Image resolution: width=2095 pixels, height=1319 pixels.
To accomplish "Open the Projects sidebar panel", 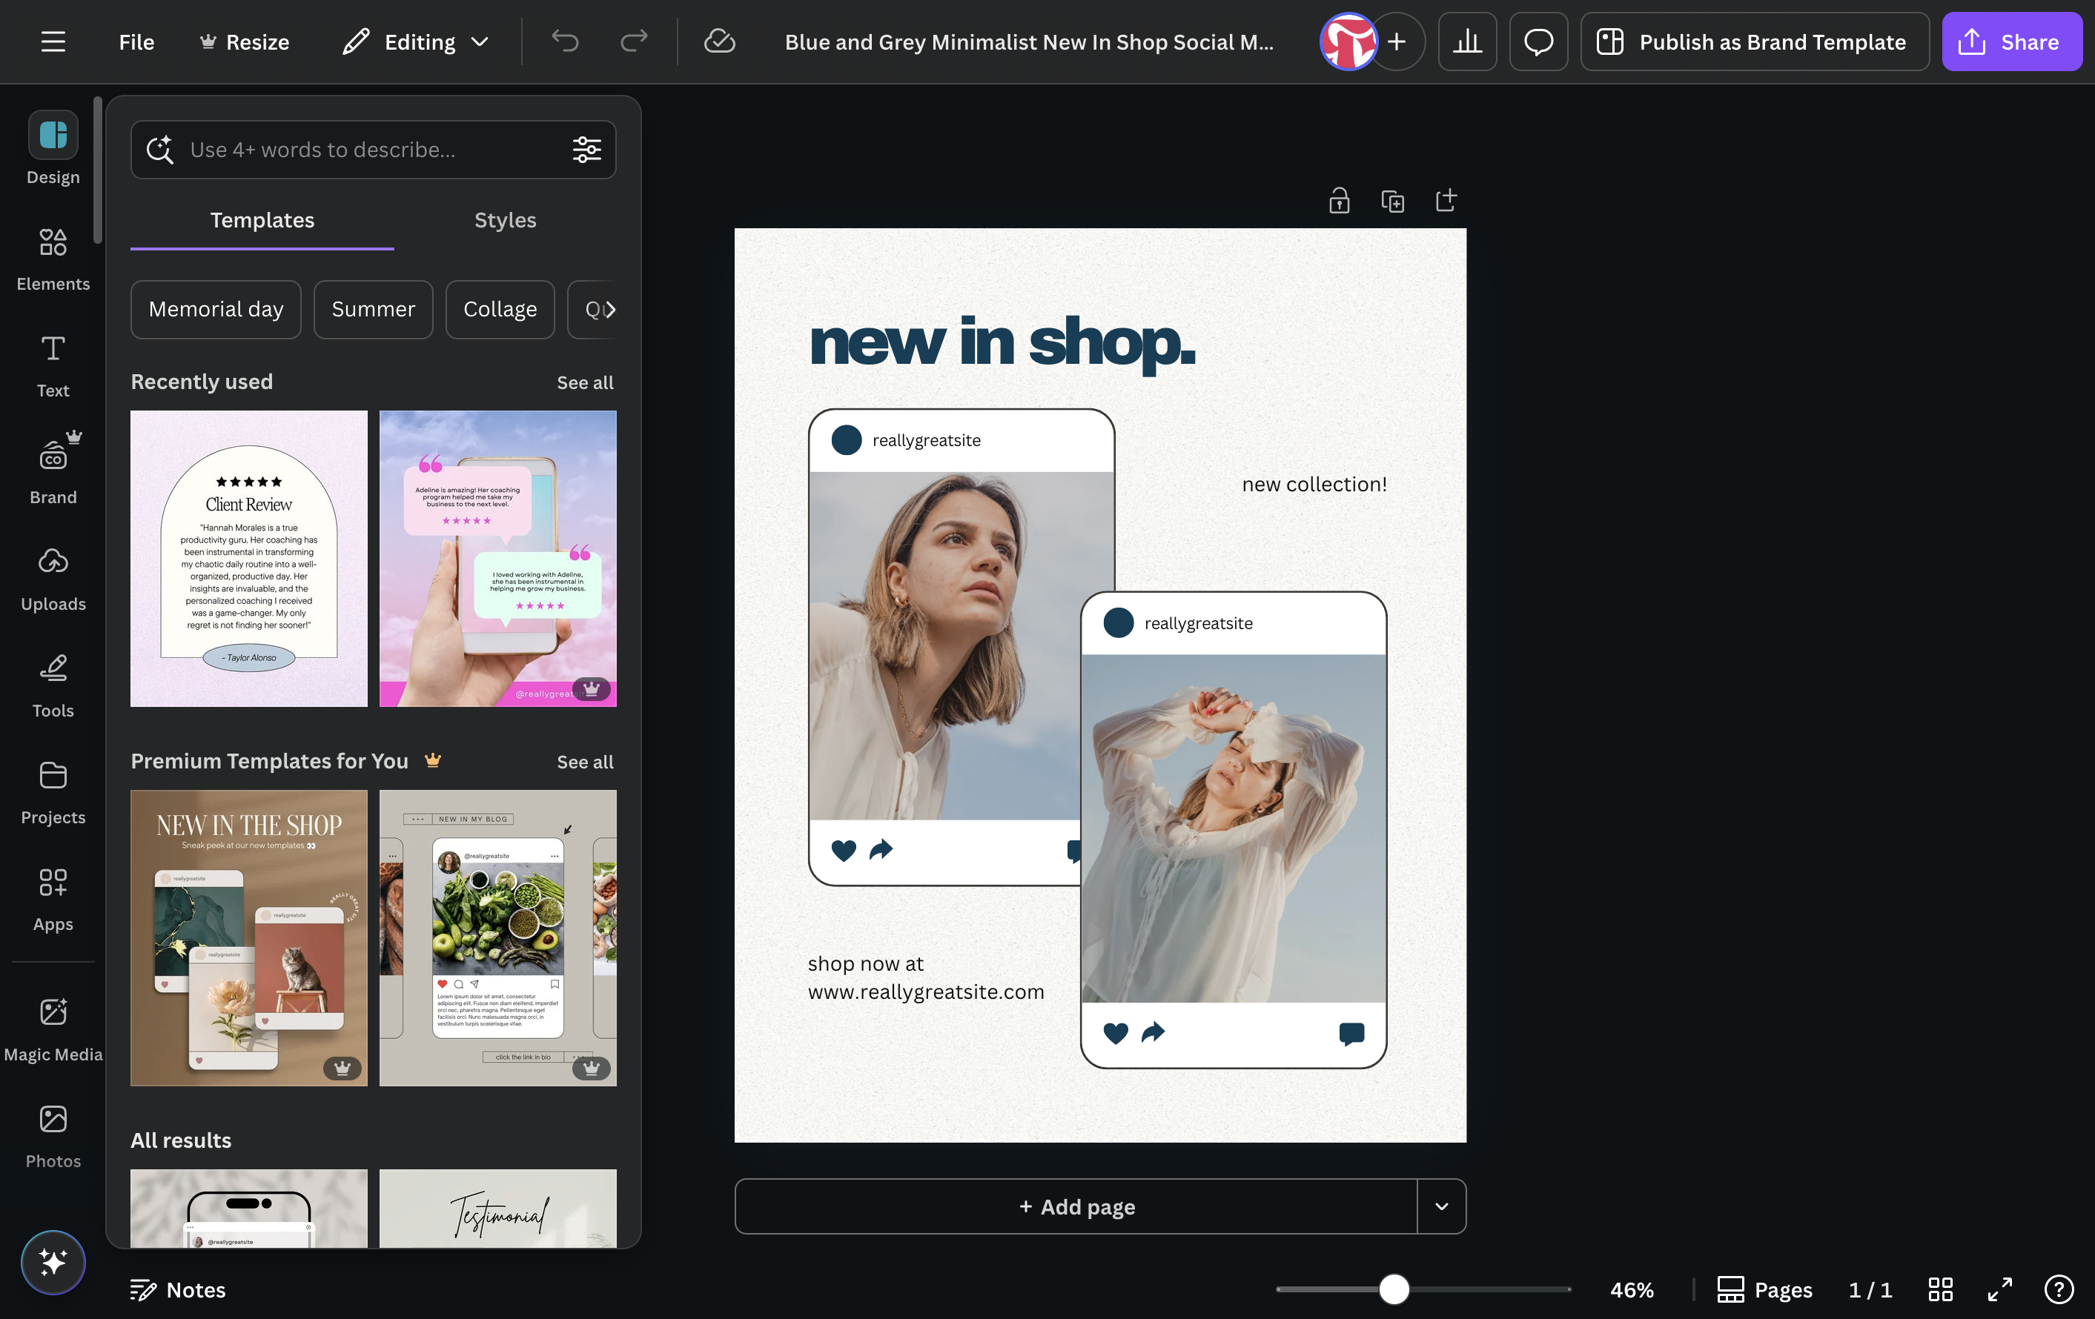I will pos(53,793).
